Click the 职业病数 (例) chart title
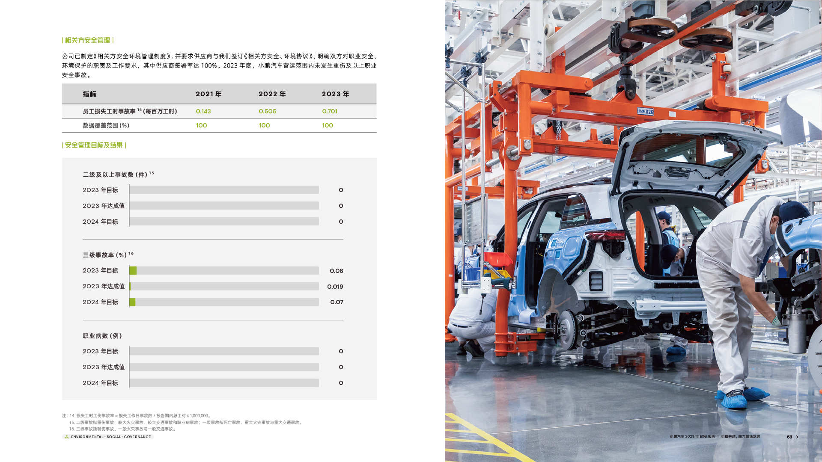The image size is (822, 462). point(102,336)
